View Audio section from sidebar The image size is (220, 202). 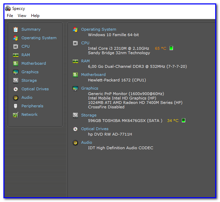pos(27,97)
